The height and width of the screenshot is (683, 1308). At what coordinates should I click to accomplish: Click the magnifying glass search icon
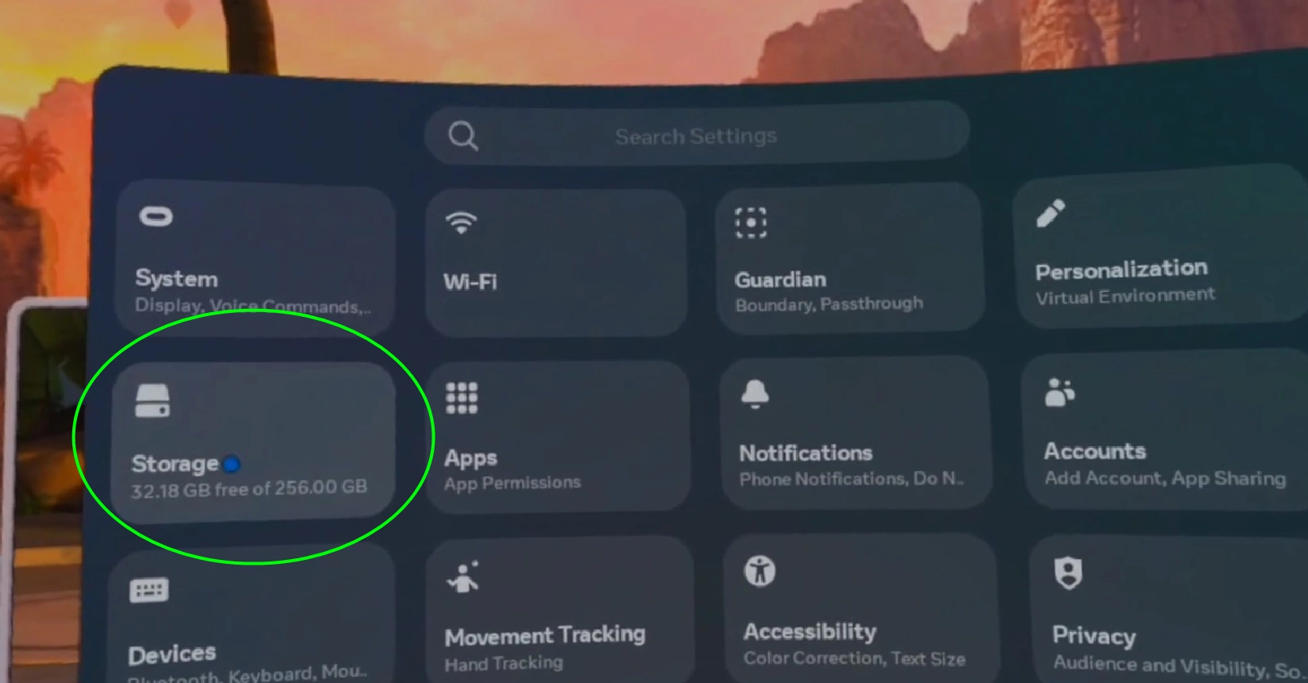tap(462, 136)
